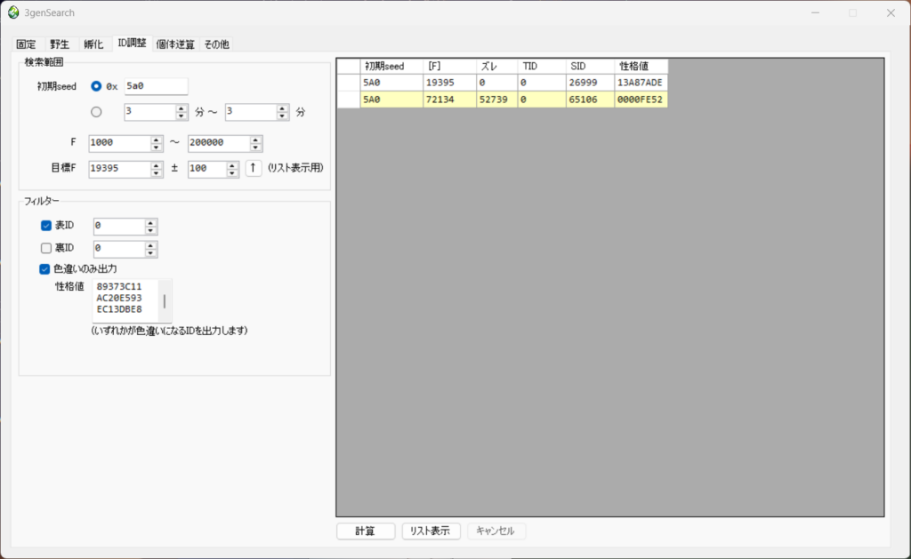The width and height of the screenshot is (911, 559).
Task: Enable the 裏ID checkbox
Action: point(45,248)
